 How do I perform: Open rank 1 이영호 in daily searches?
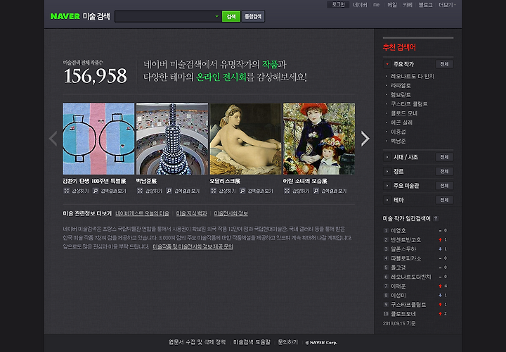click(x=398, y=231)
